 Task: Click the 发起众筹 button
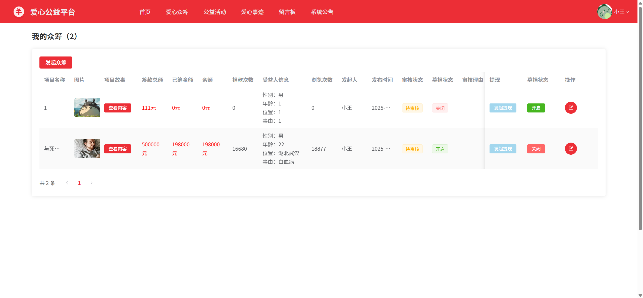56,63
